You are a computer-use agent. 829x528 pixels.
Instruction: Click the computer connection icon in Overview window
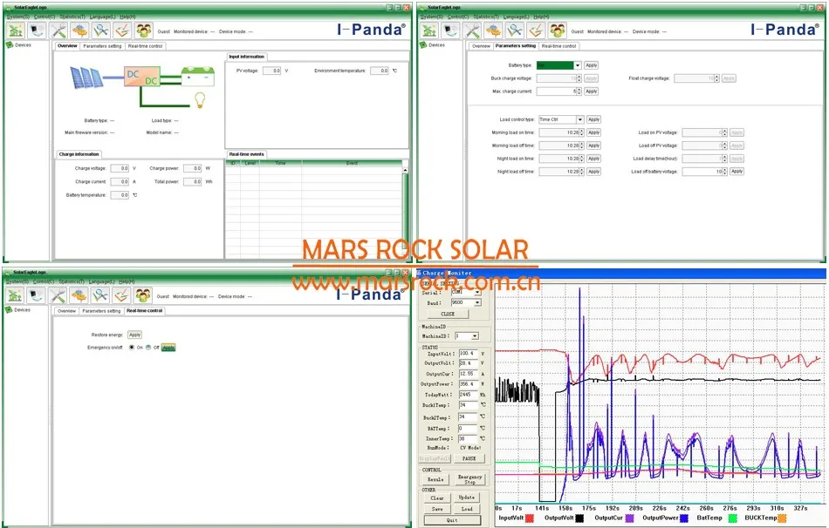(37, 30)
